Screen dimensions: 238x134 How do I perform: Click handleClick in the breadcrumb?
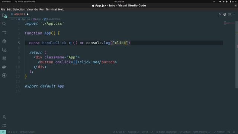[x=52, y=19]
